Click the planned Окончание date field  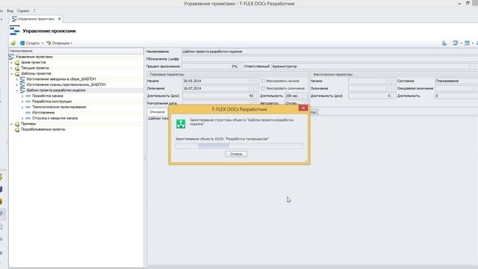coord(216,88)
